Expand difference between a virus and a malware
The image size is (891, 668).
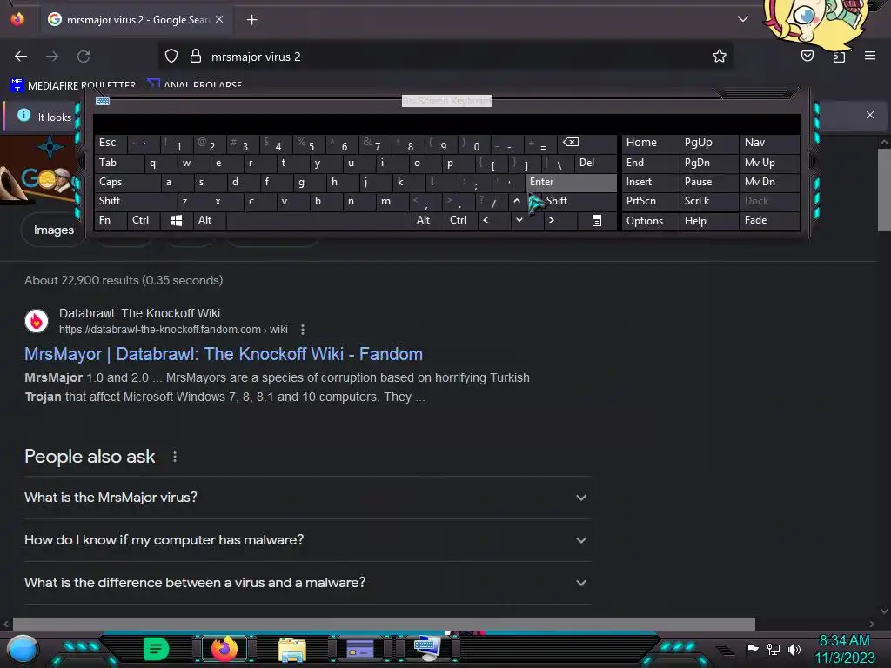click(x=307, y=583)
